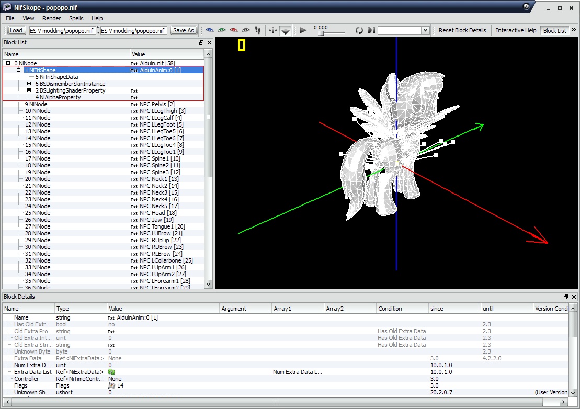Open the Help menu
Image resolution: width=580 pixels, height=409 pixels.
pos(97,18)
